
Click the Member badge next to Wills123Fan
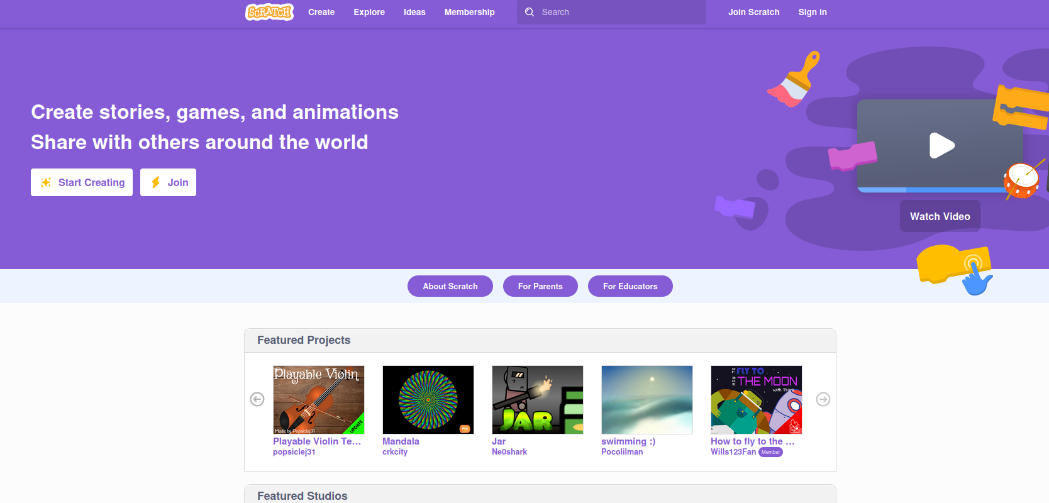coord(770,452)
